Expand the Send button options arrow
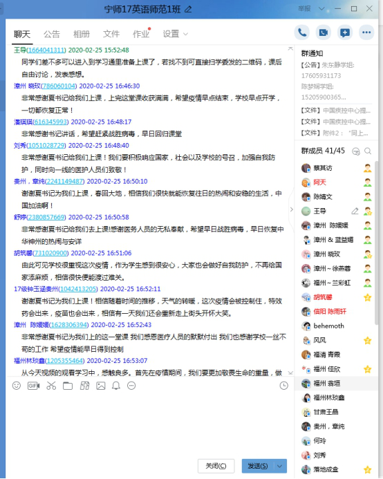Image resolution: width=383 pixels, height=479 pixels. (x=280, y=466)
